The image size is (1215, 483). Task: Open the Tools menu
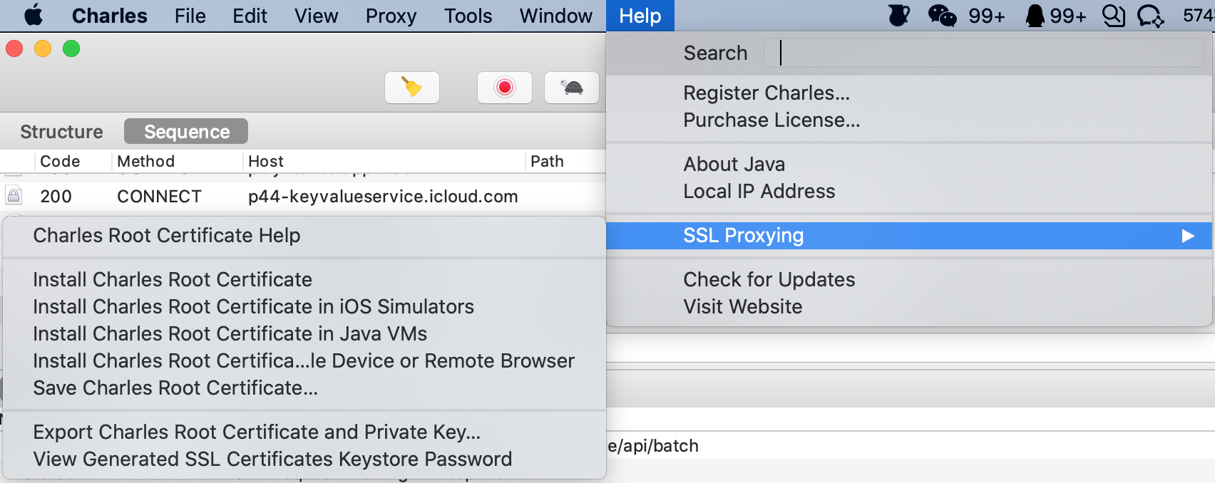[x=468, y=16]
